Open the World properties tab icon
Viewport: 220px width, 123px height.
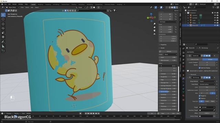(183, 66)
